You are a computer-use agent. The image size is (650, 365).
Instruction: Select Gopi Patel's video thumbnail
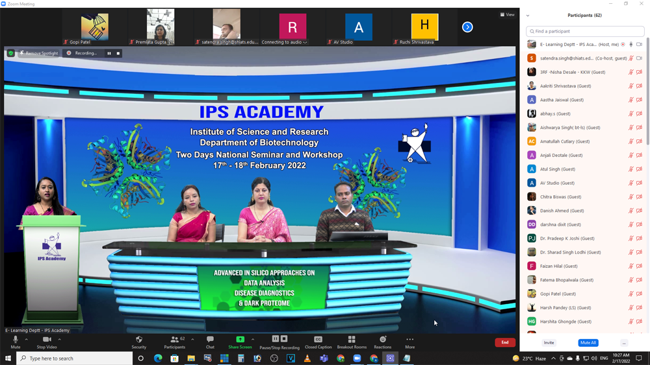point(94,27)
